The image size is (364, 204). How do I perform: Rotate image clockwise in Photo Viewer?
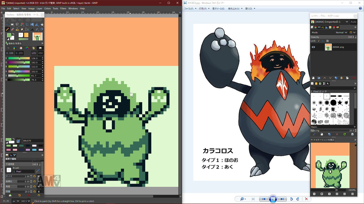point(298,199)
